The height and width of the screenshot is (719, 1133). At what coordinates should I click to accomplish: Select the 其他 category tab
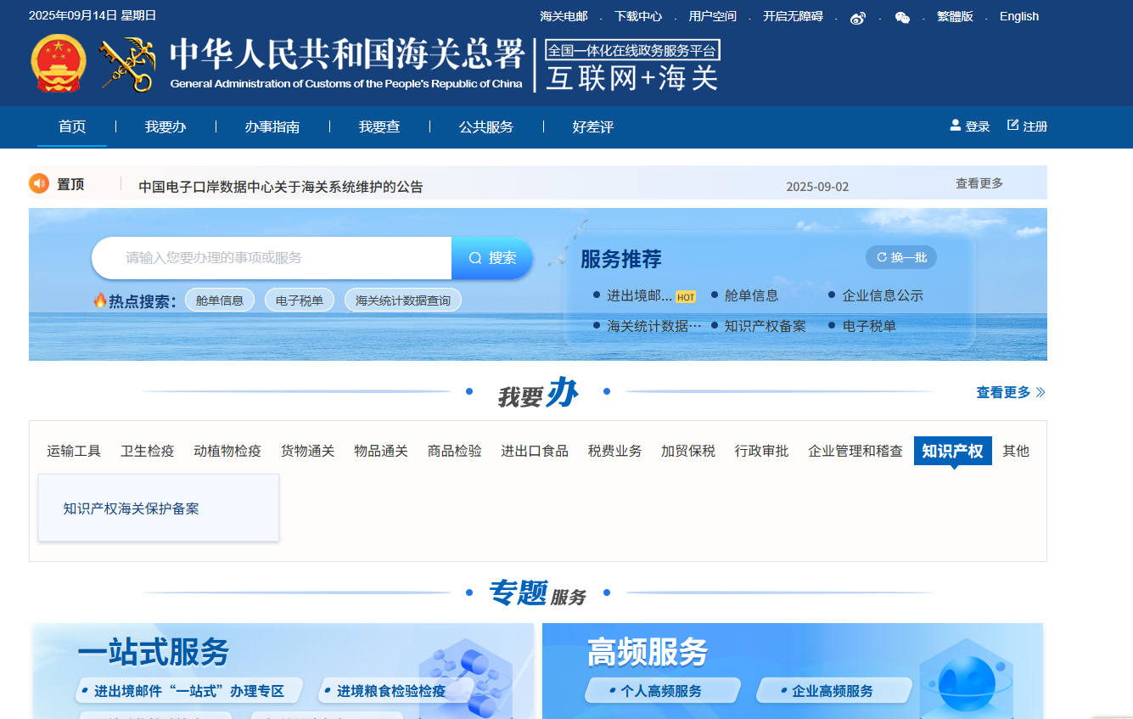pyautogui.click(x=1016, y=451)
